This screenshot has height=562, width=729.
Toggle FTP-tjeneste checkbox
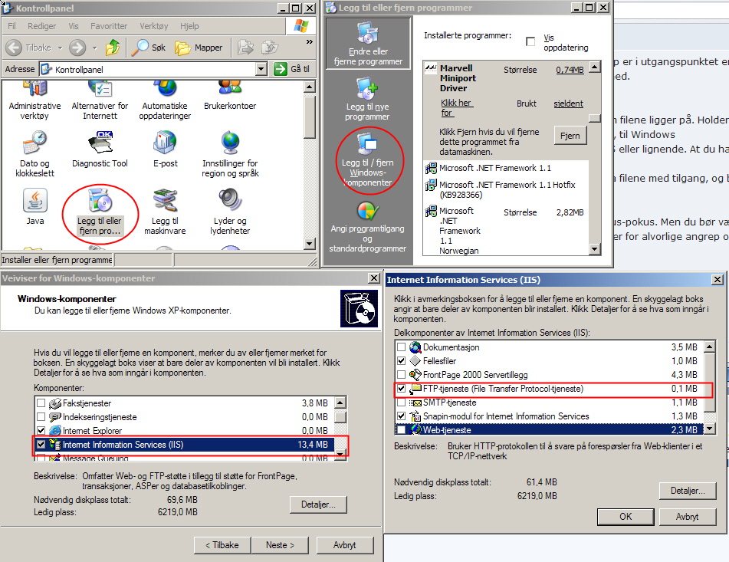[x=401, y=388]
